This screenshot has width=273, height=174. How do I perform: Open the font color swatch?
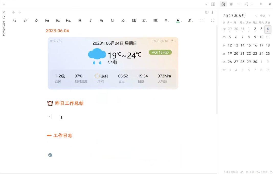click(178, 20)
